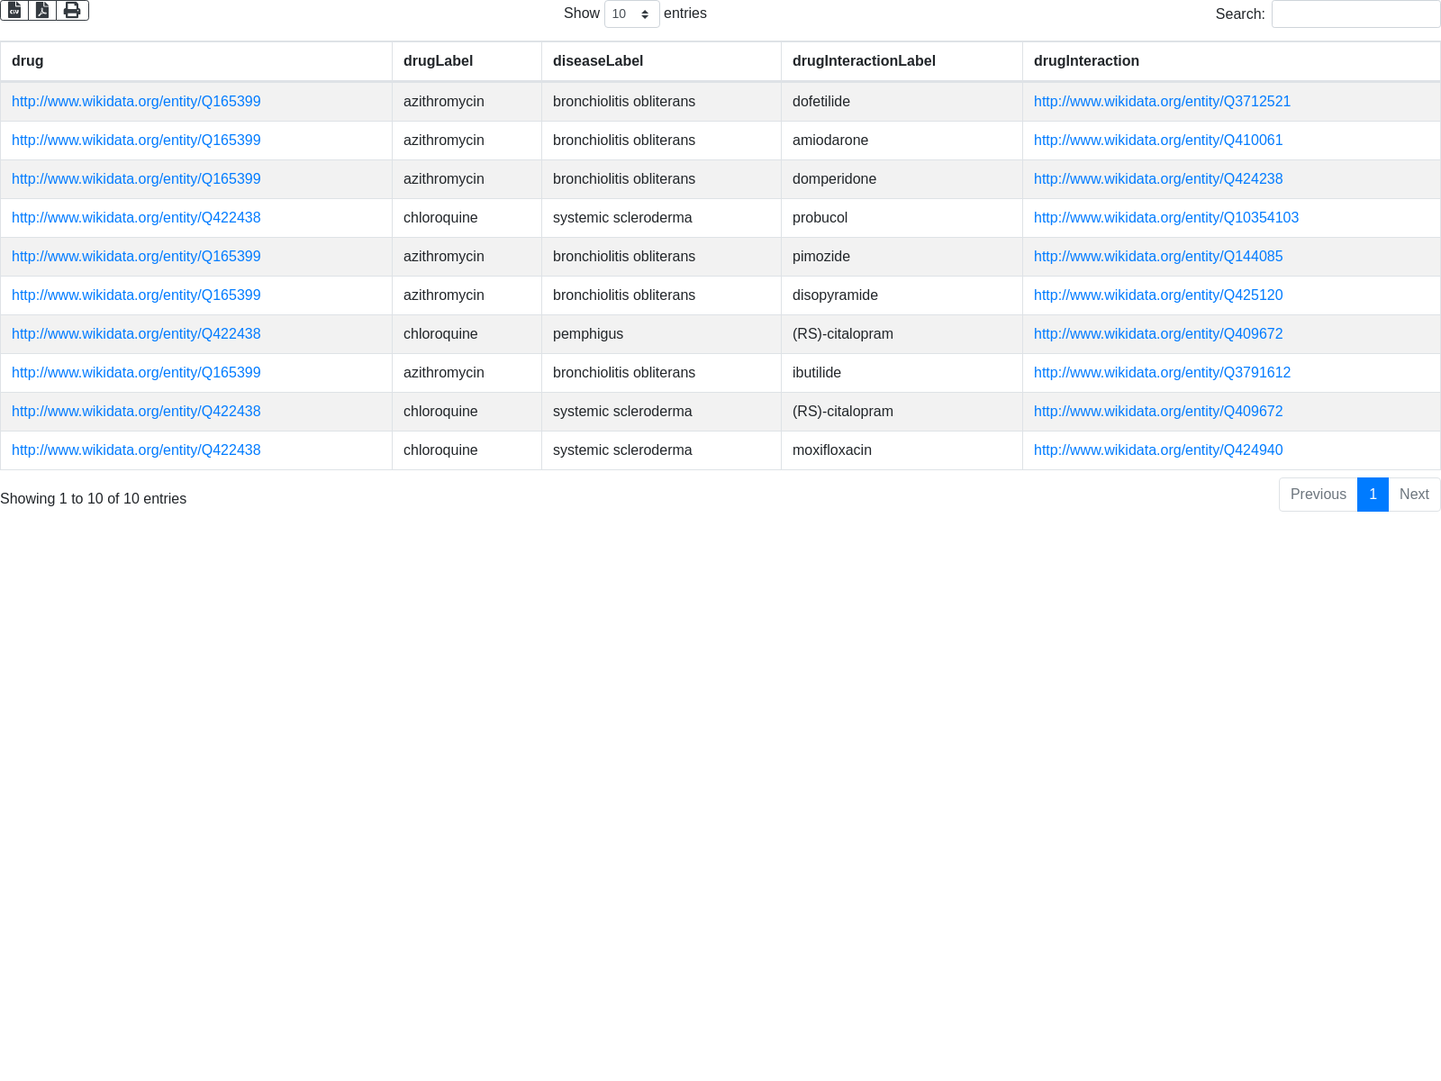Focus the Search input field
Viewport: 1441px width, 1081px height.
tap(1355, 14)
